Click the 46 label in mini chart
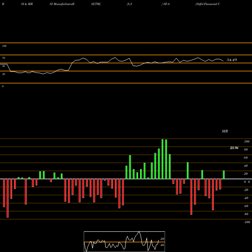Viewport: 252px width, 252px height. click(x=162, y=245)
